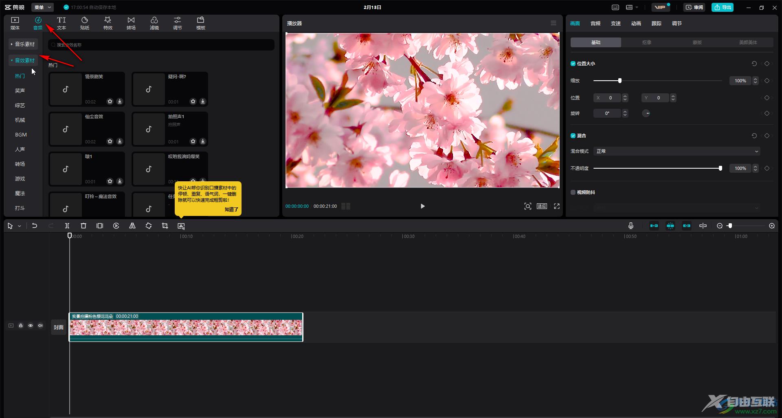Image resolution: width=782 pixels, height=418 pixels.
Task: Open the 特效 effects panel
Action: tap(108, 23)
